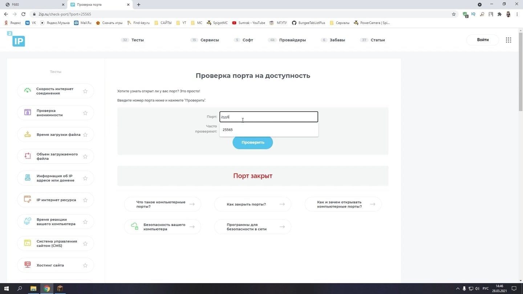Open the Google apps grid icon
Screen dimensions: 523x294
tap(508, 40)
